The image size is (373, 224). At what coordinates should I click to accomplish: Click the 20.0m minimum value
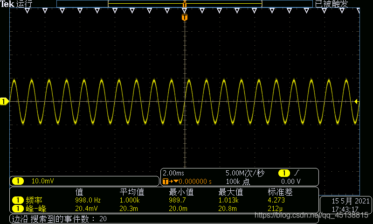[178, 209]
